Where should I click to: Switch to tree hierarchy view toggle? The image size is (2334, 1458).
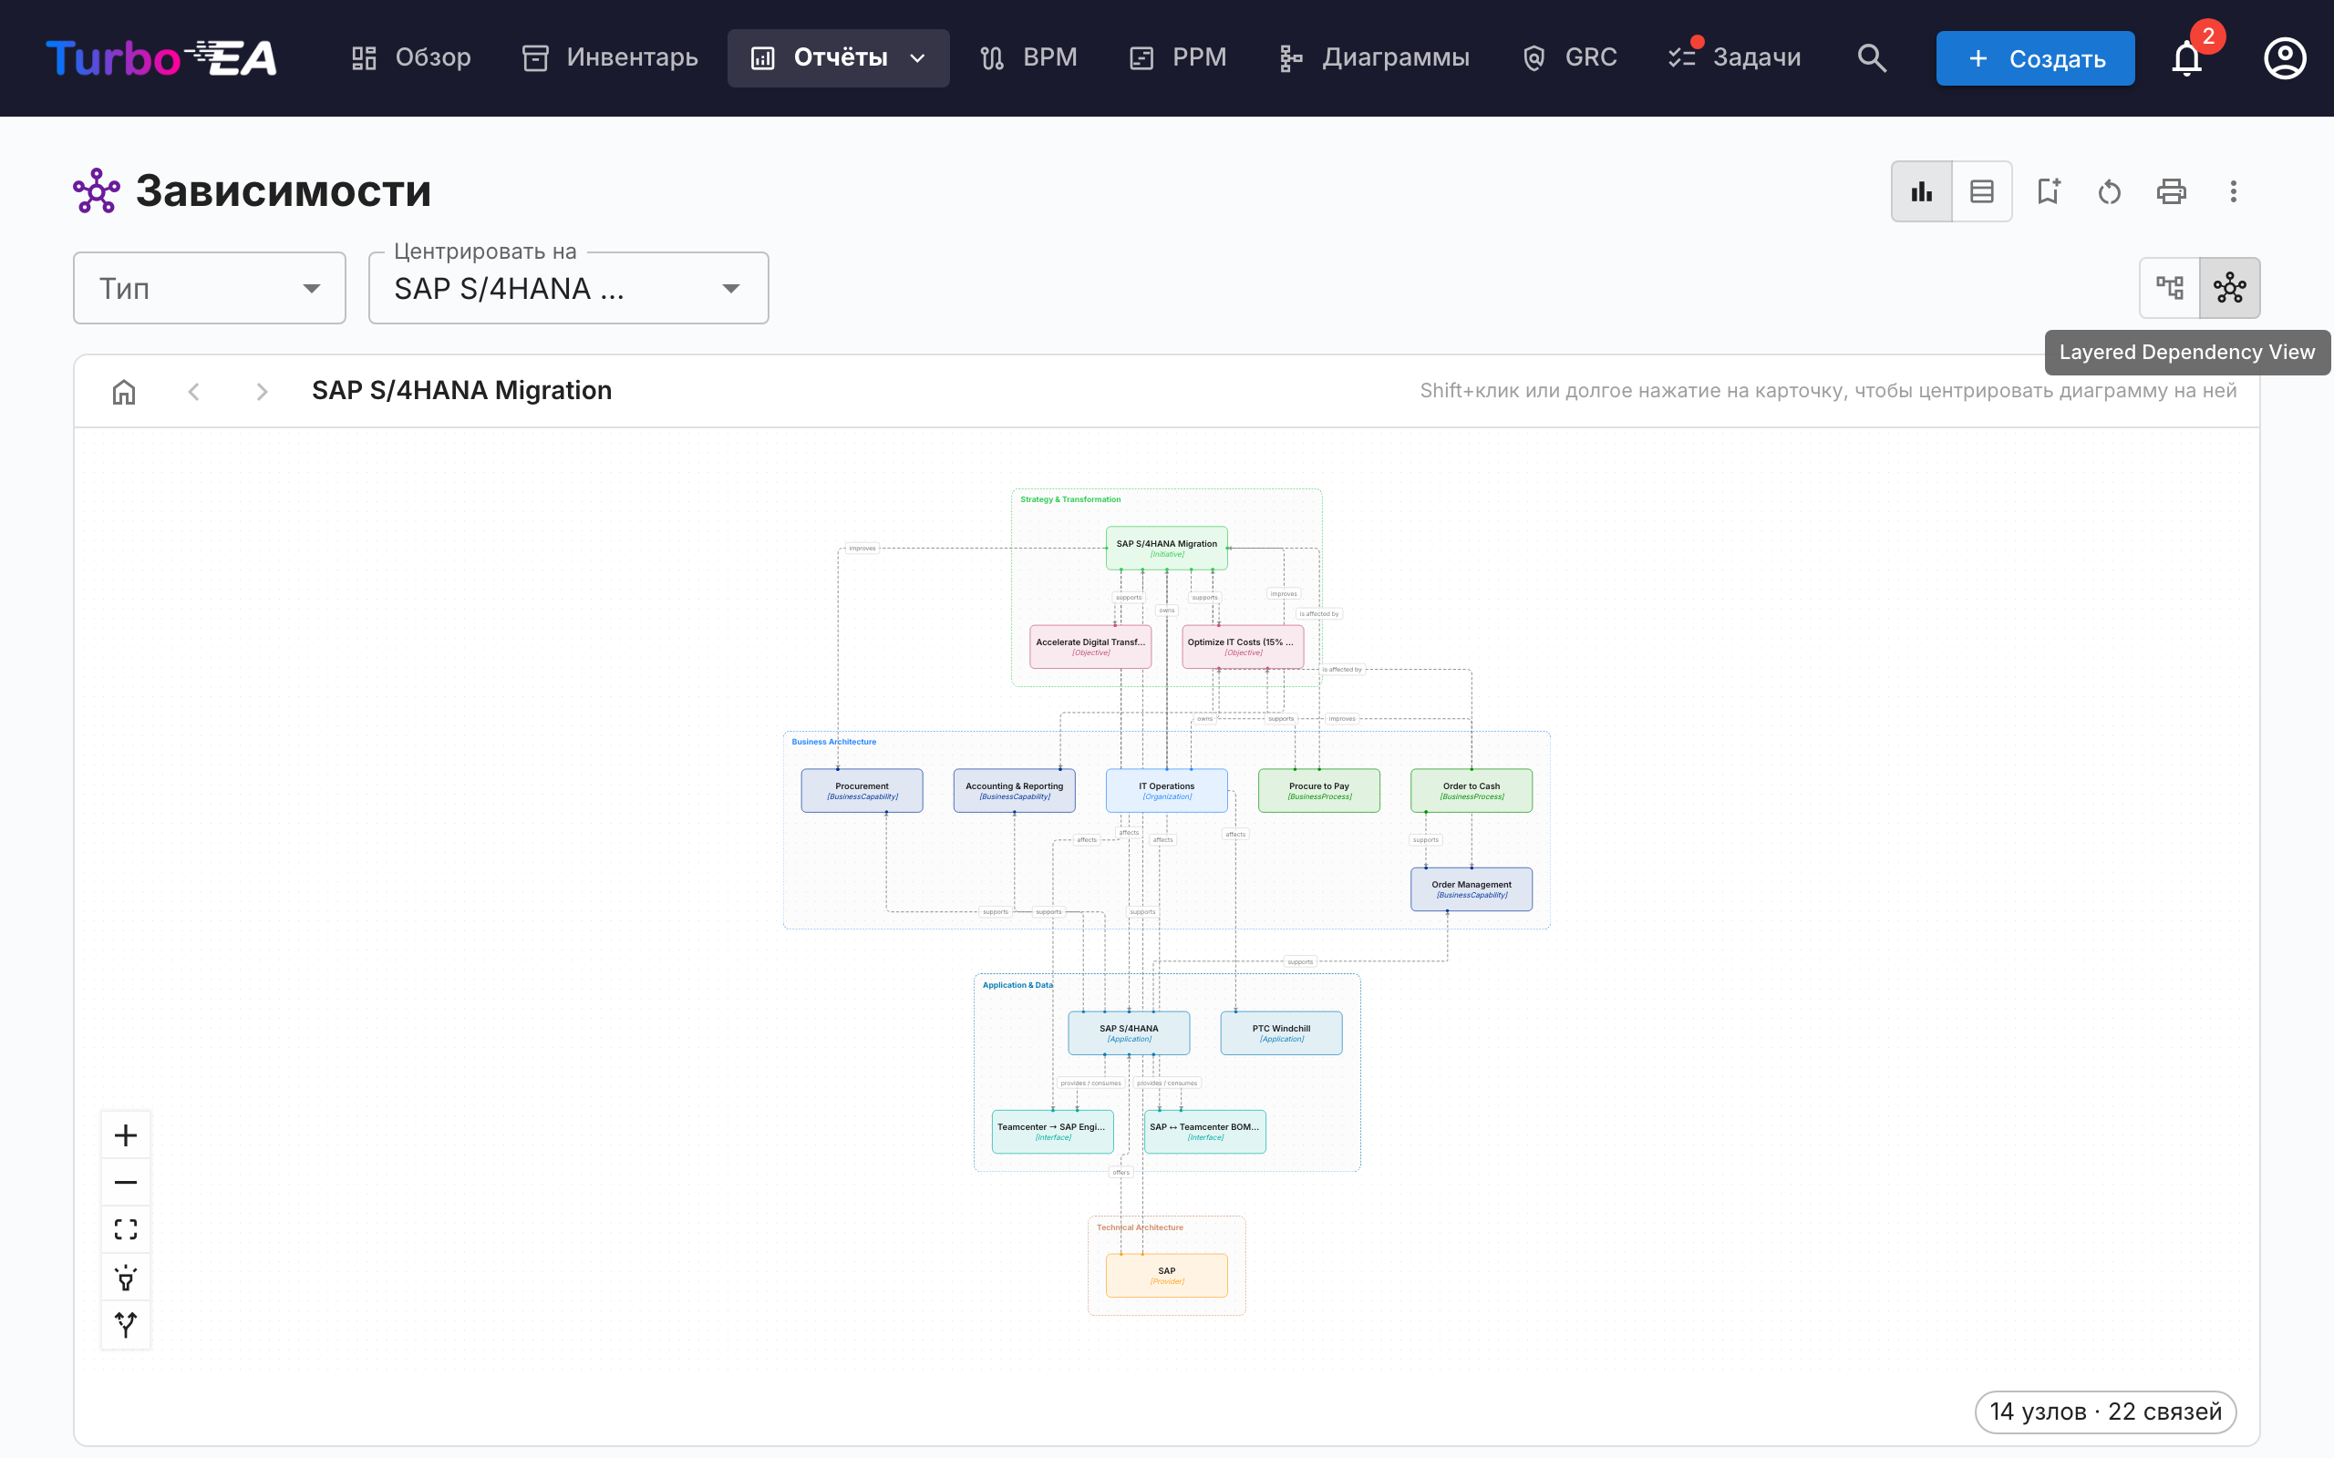[2169, 287]
